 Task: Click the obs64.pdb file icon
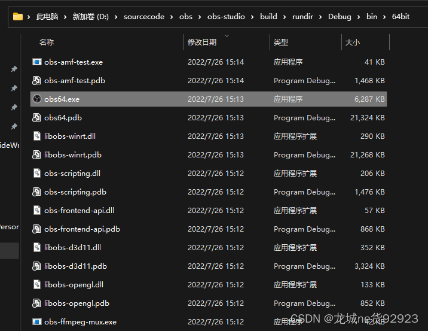36,117
